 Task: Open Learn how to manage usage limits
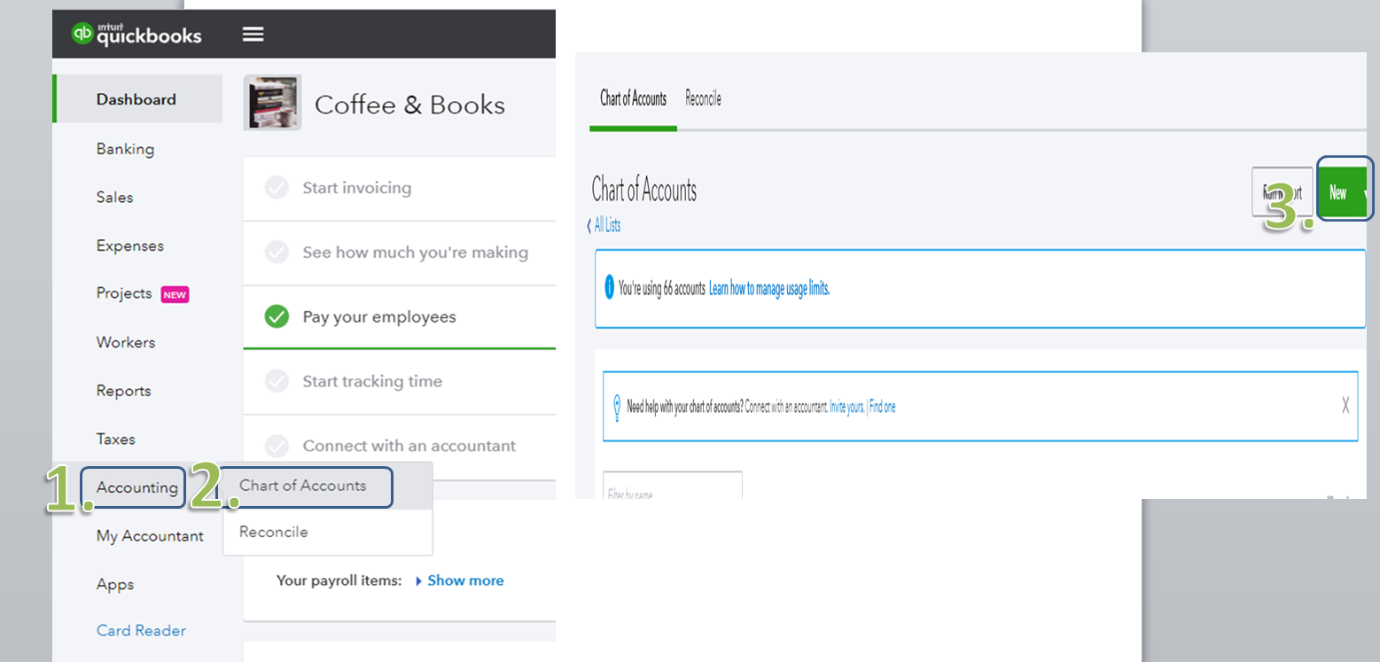pos(768,288)
